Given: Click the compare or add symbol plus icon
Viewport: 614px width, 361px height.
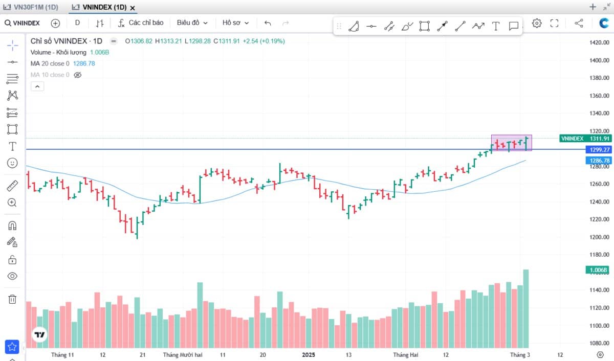Looking at the screenshot, I should (55, 23).
